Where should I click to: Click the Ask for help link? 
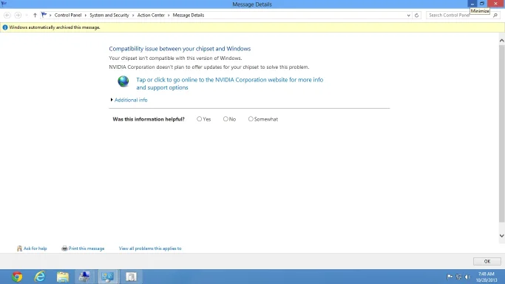click(x=35, y=248)
